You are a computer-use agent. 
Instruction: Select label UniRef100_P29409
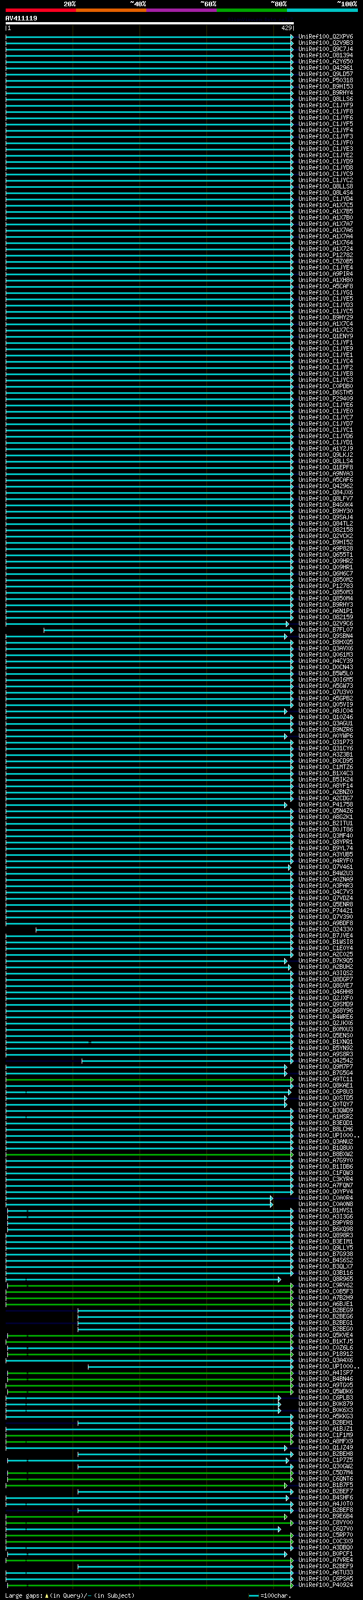pyautogui.click(x=326, y=399)
